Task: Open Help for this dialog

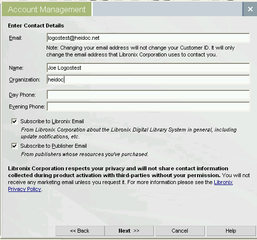Action: point(231,231)
